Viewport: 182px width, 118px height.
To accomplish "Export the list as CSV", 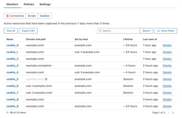I will point(28,31).
